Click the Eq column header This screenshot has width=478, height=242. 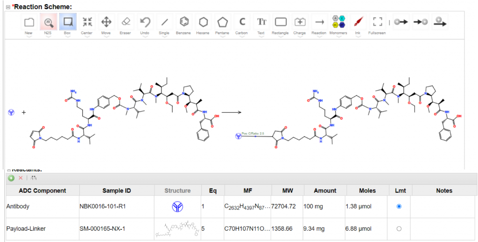coord(213,191)
